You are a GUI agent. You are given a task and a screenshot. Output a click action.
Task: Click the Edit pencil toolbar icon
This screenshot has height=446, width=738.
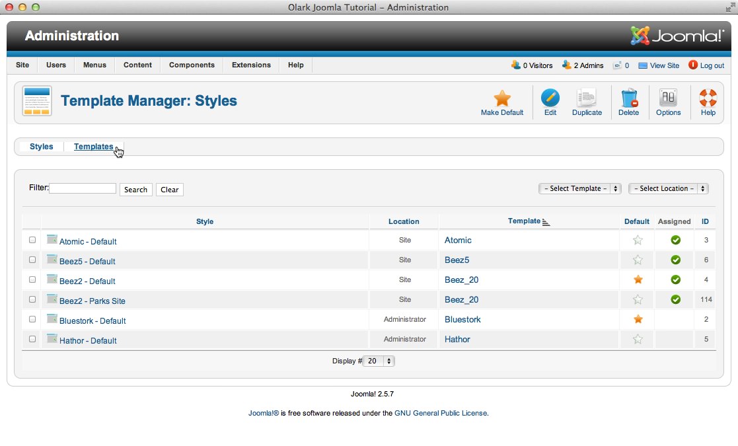[x=550, y=99]
